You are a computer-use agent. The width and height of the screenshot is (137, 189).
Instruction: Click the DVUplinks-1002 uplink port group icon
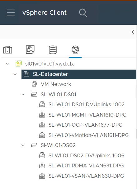tap(42, 104)
